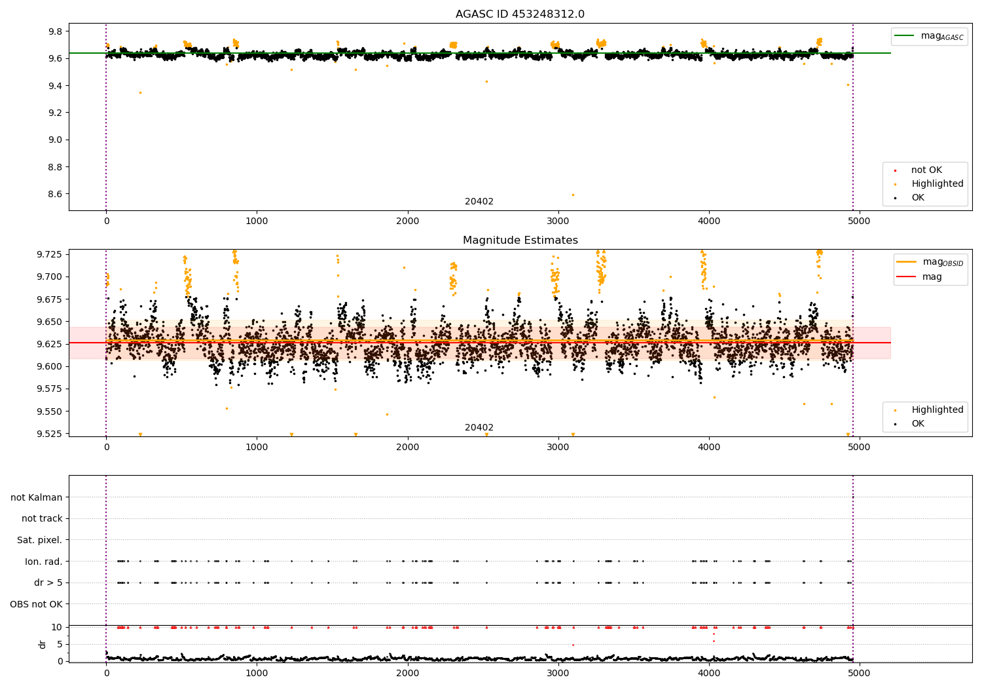This screenshot has height=688, width=982.
Task: Click the black OK marker in top plot legend
Action: [x=895, y=199]
